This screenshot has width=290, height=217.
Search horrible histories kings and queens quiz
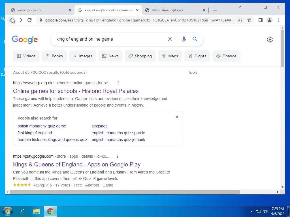click(52, 140)
